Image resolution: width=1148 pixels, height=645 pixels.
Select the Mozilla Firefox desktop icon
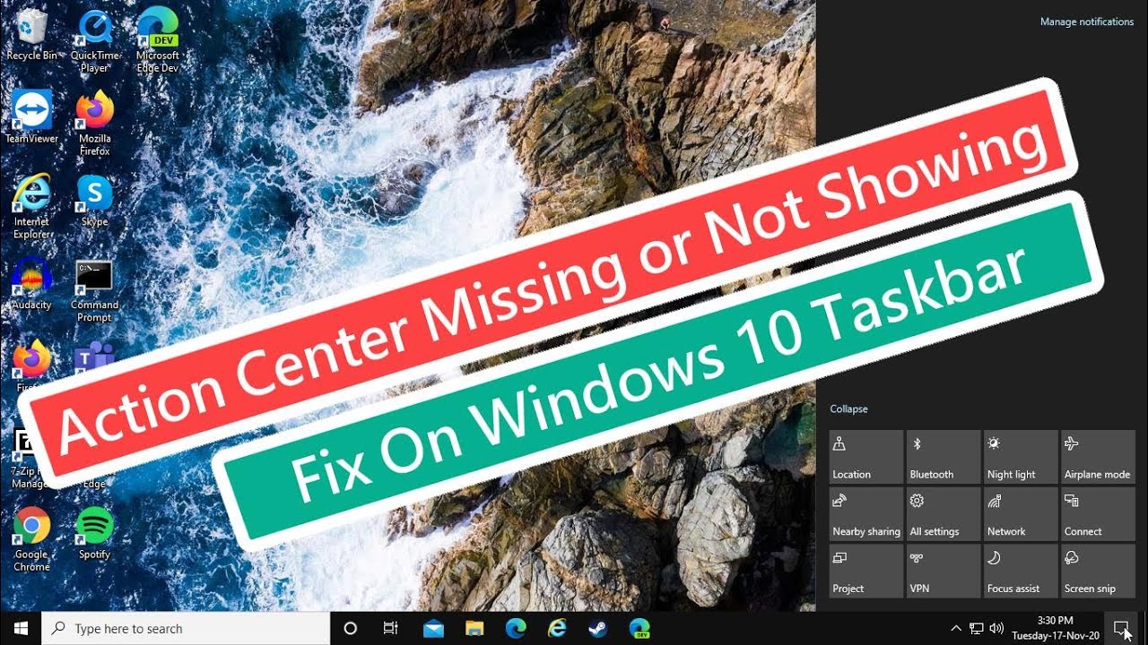click(94, 123)
